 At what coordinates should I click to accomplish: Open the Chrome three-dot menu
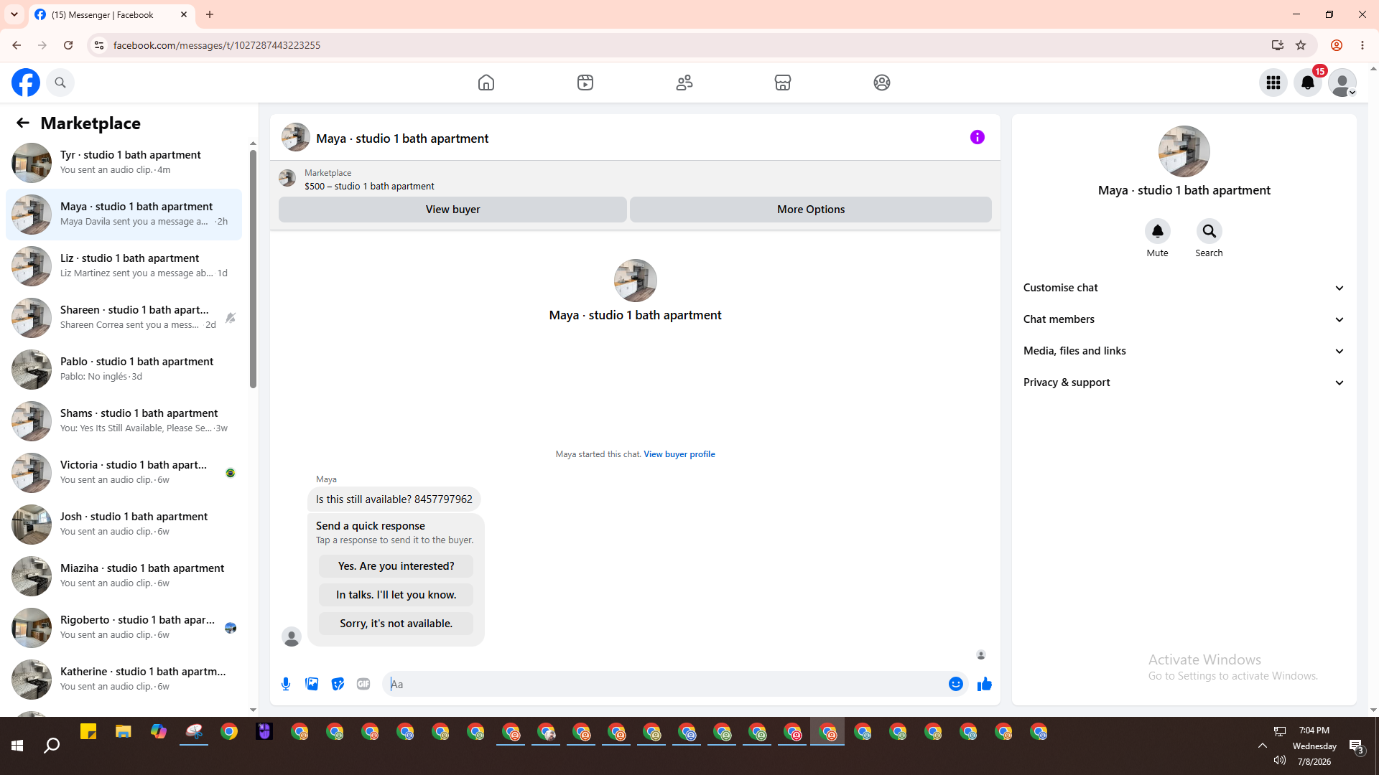tap(1362, 45)
